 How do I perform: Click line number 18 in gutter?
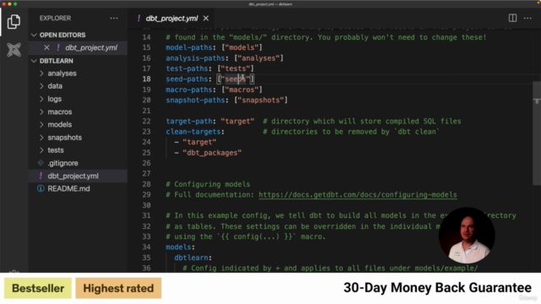click(146, 79)
